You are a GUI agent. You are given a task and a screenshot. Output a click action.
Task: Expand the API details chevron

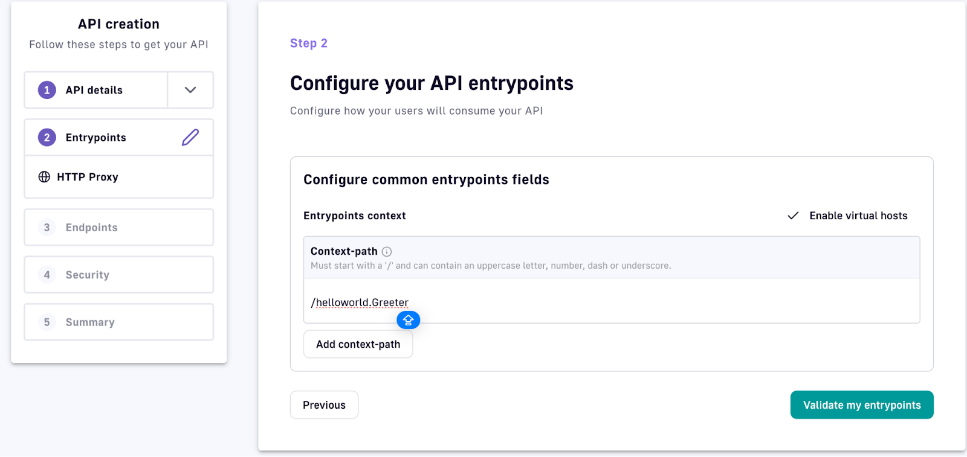(x=190, y=90)
